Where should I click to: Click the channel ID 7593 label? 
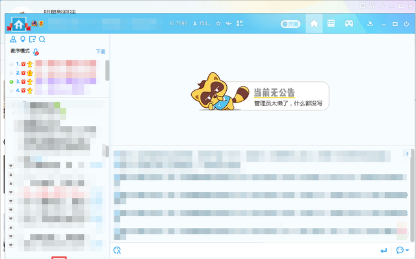(x=178, y=23)
